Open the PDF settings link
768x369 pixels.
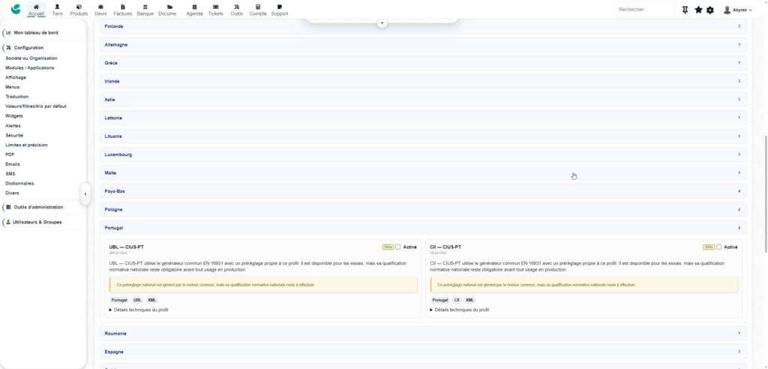(10, 154)
